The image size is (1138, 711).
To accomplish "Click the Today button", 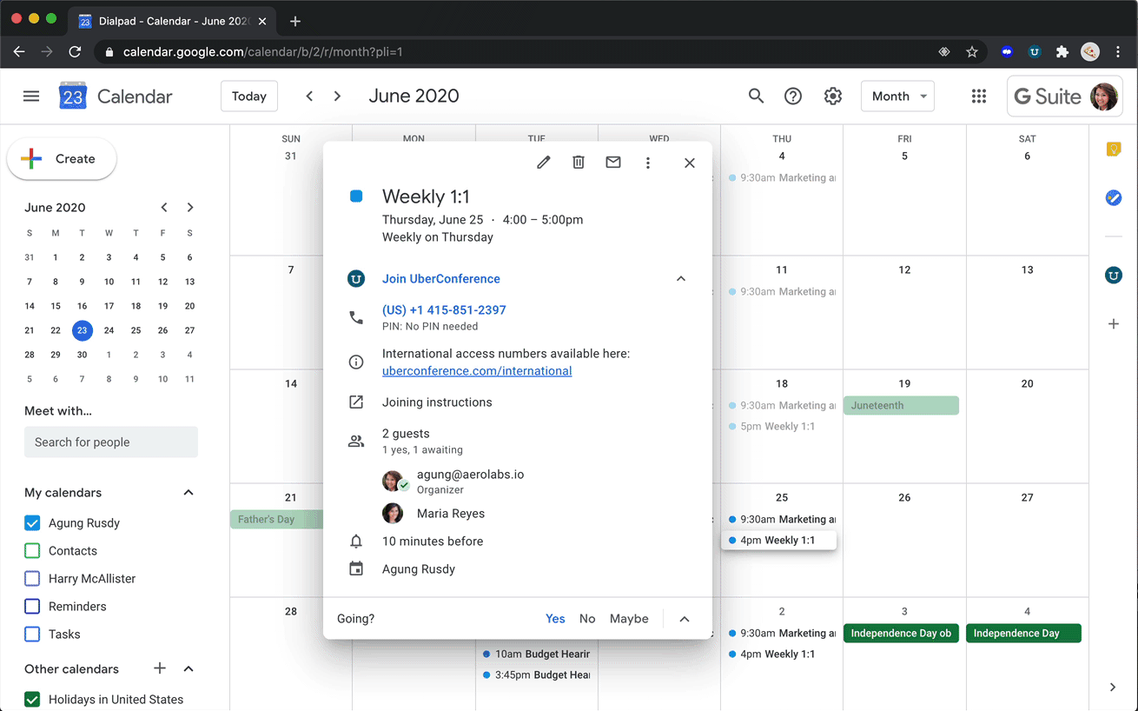I will (x=249, y=96).
